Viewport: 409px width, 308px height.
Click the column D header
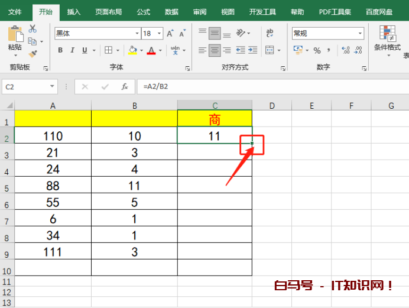pyautogui.click(x=272, y=106)
